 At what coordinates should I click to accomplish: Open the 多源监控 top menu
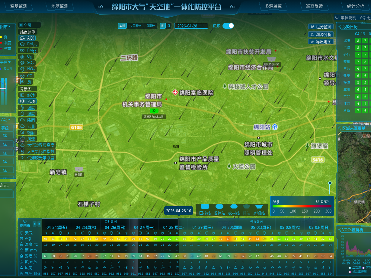(x=273, y=6)
